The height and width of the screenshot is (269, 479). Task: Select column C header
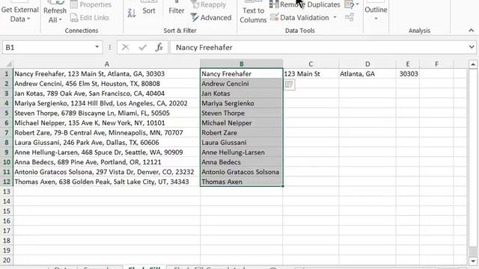(311, 64)
